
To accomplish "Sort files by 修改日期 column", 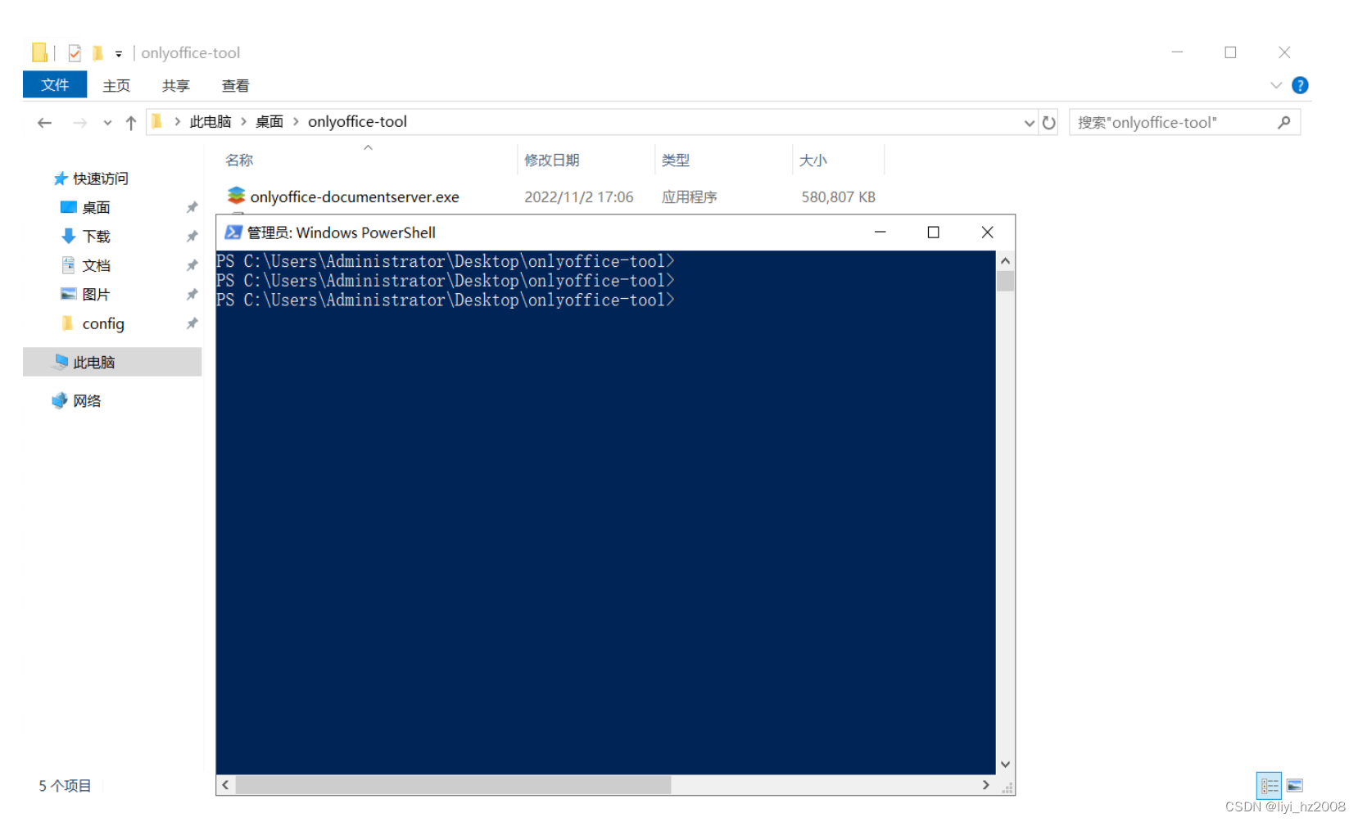I will point(552,160).
